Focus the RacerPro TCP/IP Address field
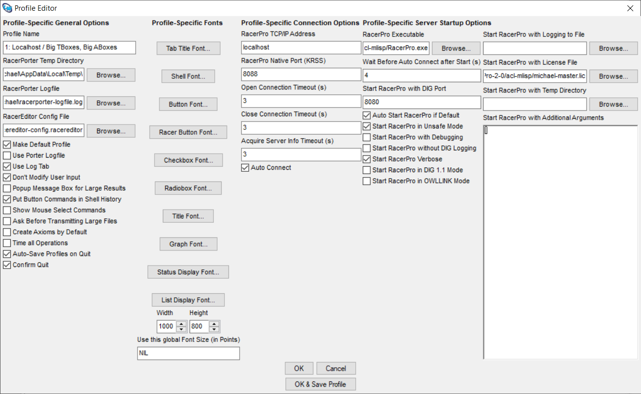The image size is (641, 394). coord(301,47)
